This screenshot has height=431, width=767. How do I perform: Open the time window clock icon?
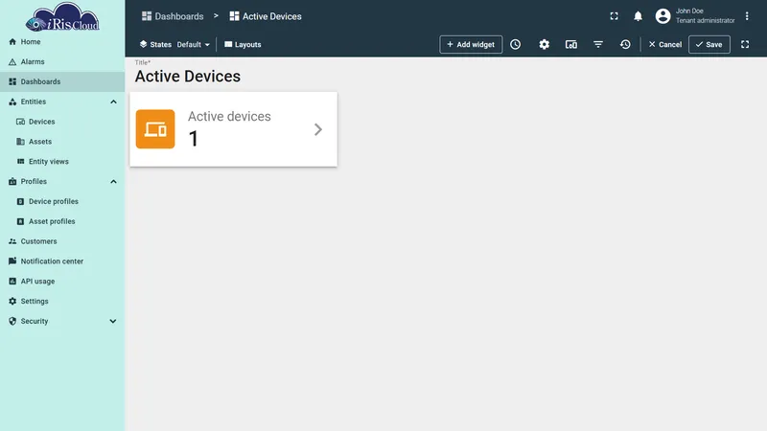[516, 44]
